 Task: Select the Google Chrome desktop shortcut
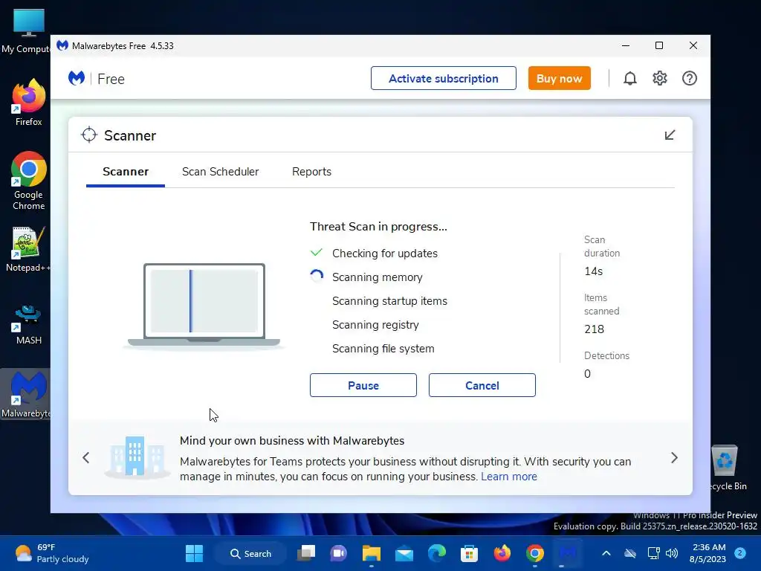tap(28, 181)
